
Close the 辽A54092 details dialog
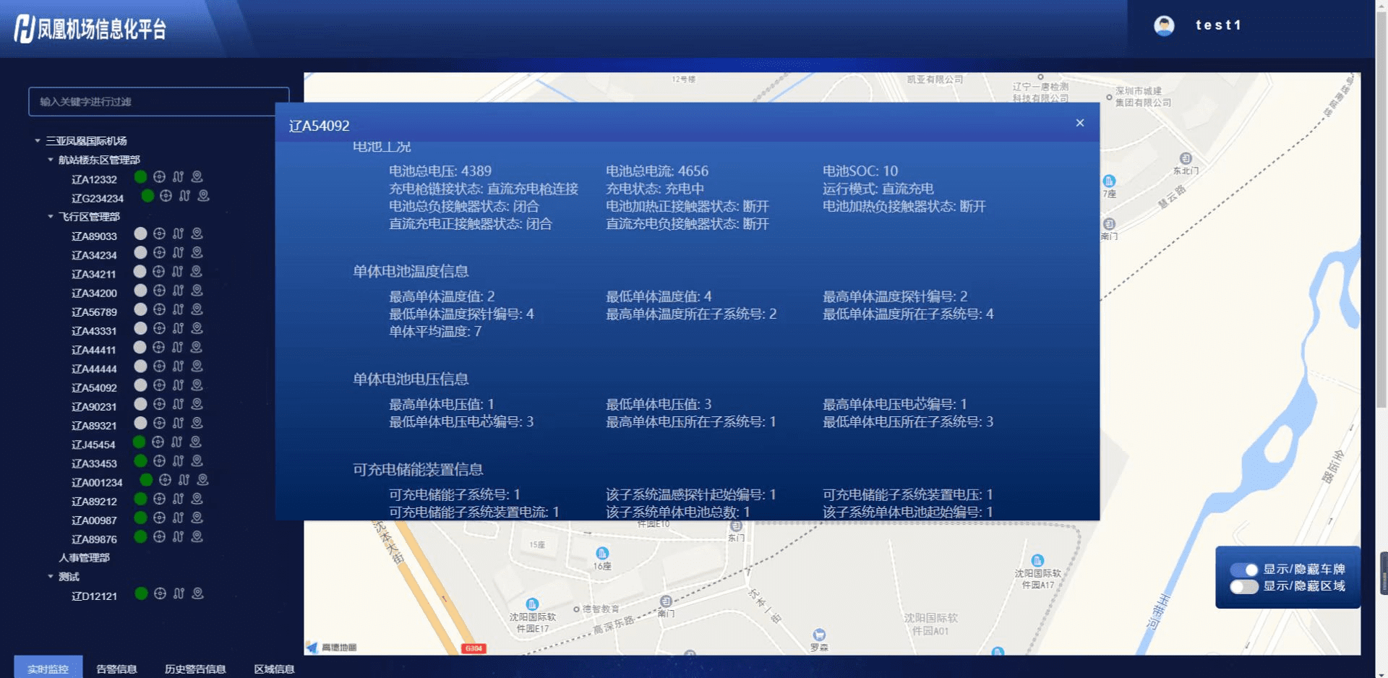coord(1080,124)
